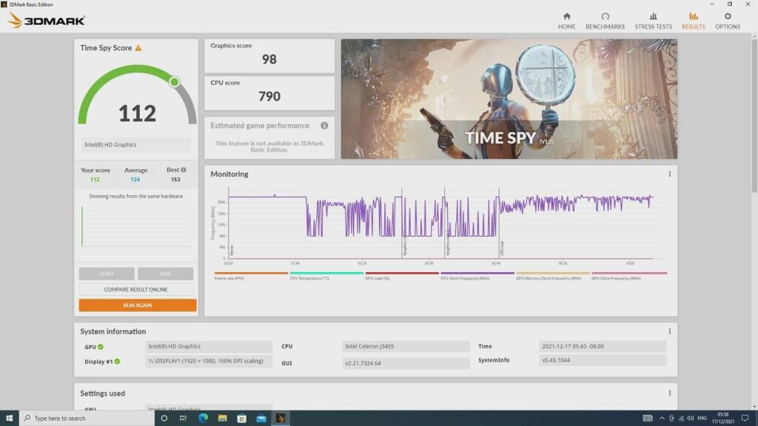758x426 pixels.
Task: Click Compare Result Online
Action: (x=136, y=289)
